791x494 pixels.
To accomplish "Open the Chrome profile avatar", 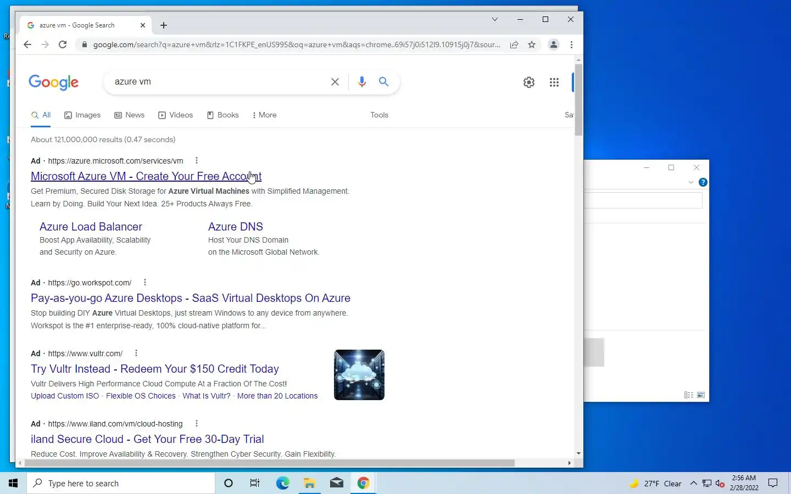I will coord(554,45).
